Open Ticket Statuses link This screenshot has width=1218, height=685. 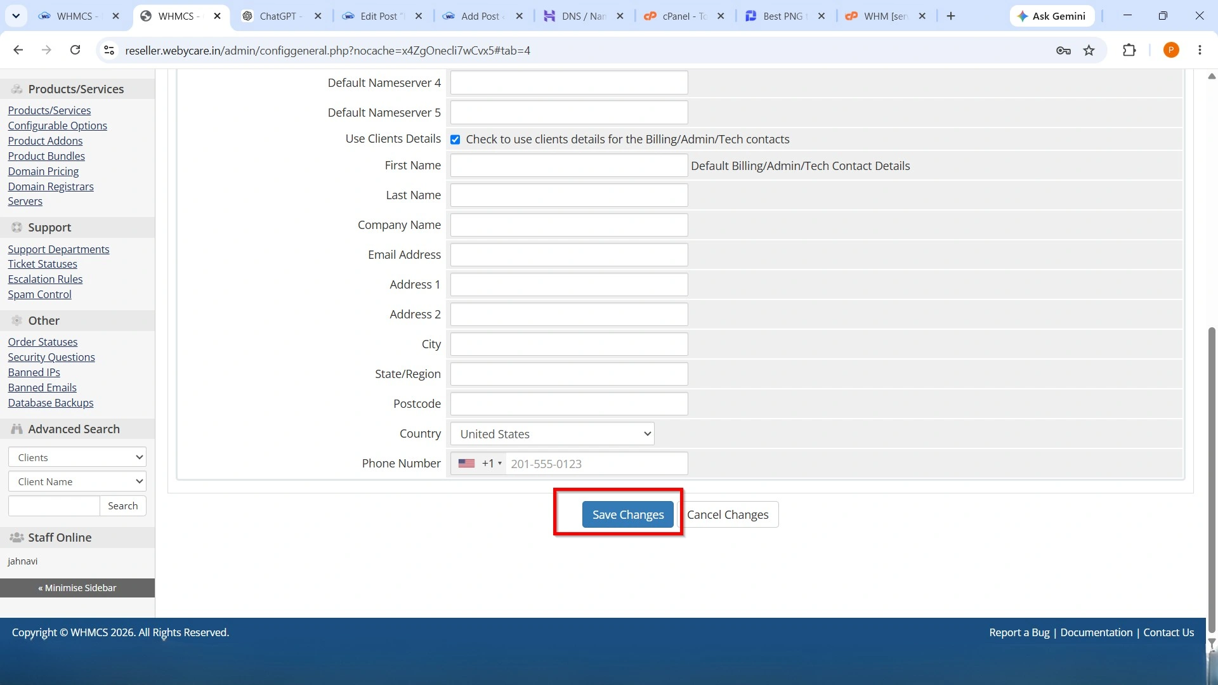pos(43,264)
